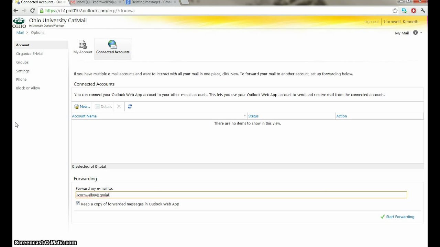Refresh the connected accounts list
The width and height of the screenshot is (440, 247).
click(x=130, y=106)
